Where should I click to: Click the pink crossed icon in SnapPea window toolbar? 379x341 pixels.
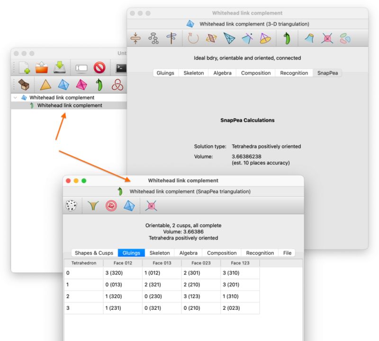pos(151,206)
